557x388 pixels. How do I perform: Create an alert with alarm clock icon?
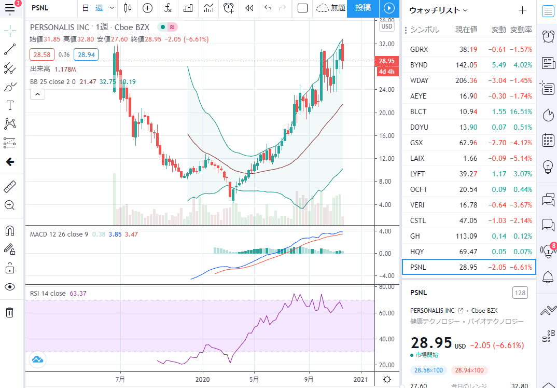click(x=229, y=8)
